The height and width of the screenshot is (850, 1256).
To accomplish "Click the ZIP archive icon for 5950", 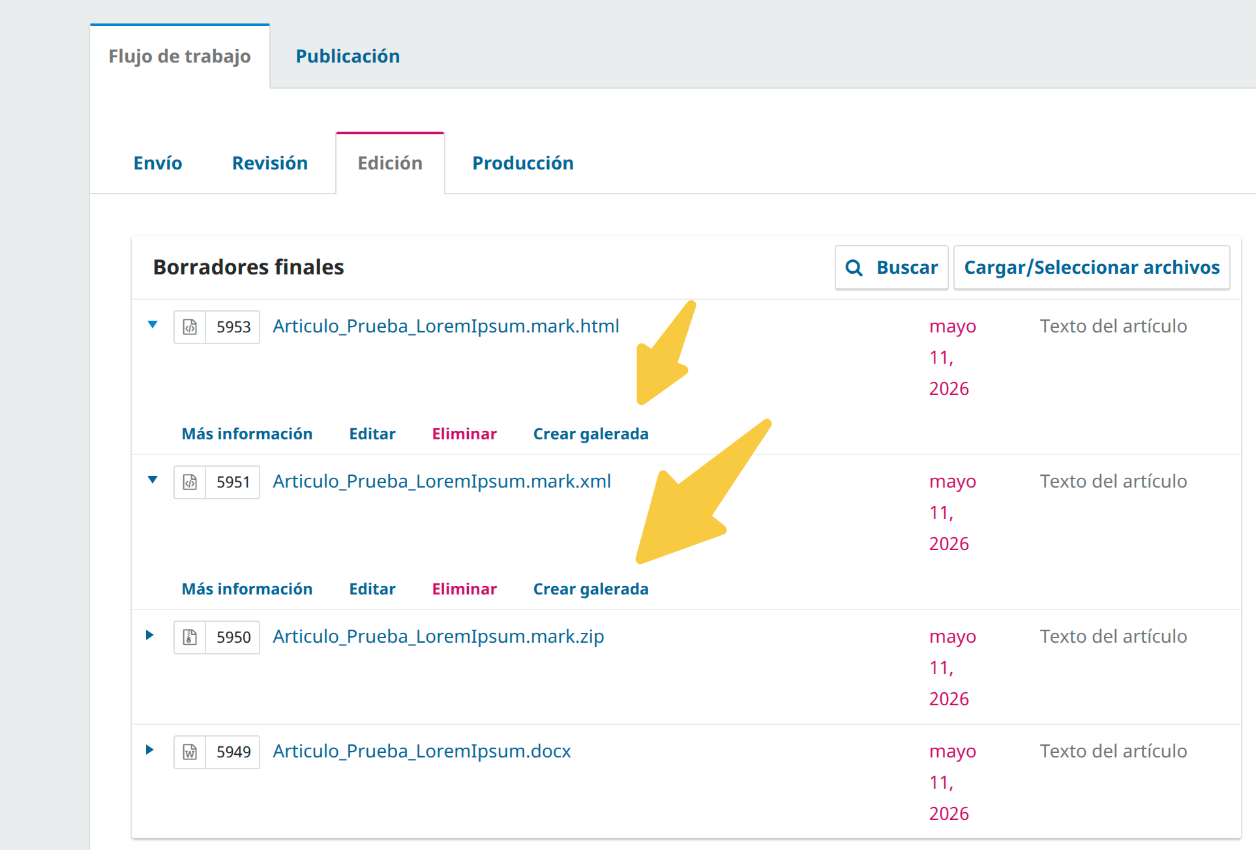I will tap(190, 637).
